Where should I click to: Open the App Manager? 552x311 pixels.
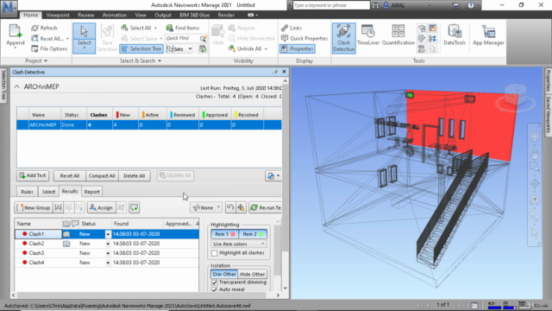(x=488, y=35)
